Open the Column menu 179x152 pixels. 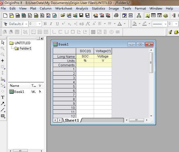click(x=45, y=9)
